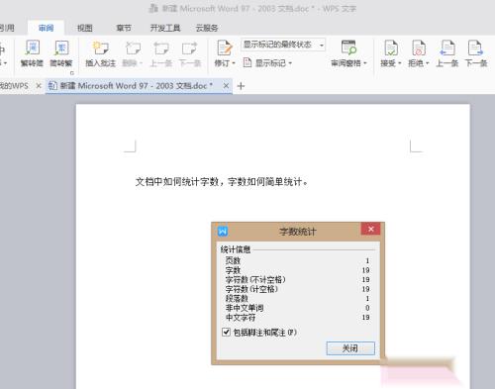Close the 字数统计 dialog with X
495x389 pixels.
coord(371,229)
